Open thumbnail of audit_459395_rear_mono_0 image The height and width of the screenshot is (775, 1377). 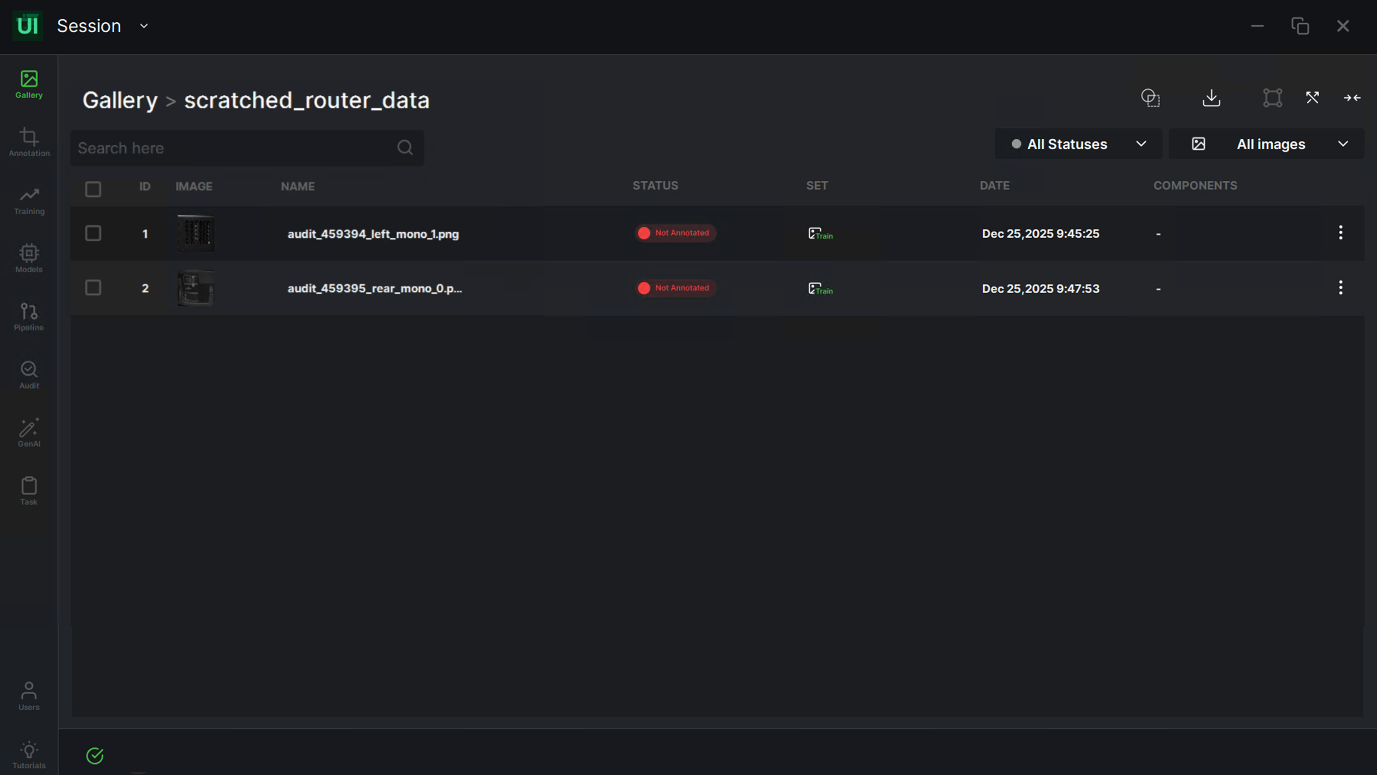(x=196, y=288)
